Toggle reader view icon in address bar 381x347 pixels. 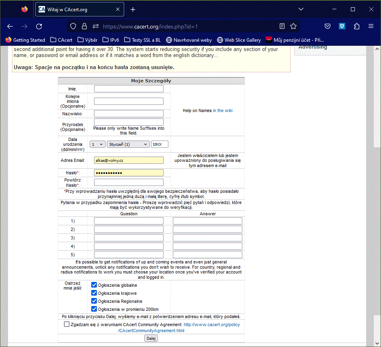(282, 27)
